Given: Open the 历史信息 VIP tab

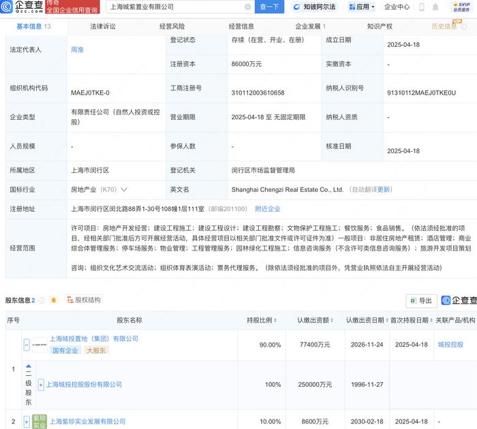Looking at the screenshot, I should 444,27.
